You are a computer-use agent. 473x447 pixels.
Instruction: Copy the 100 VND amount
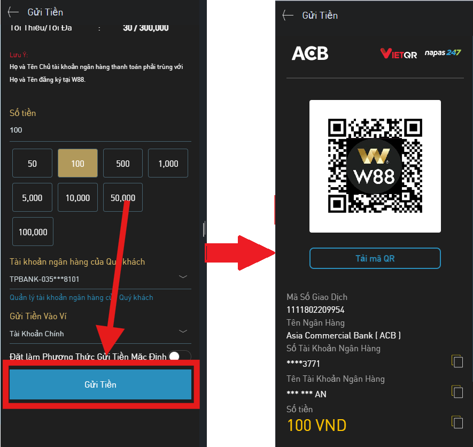457,422
